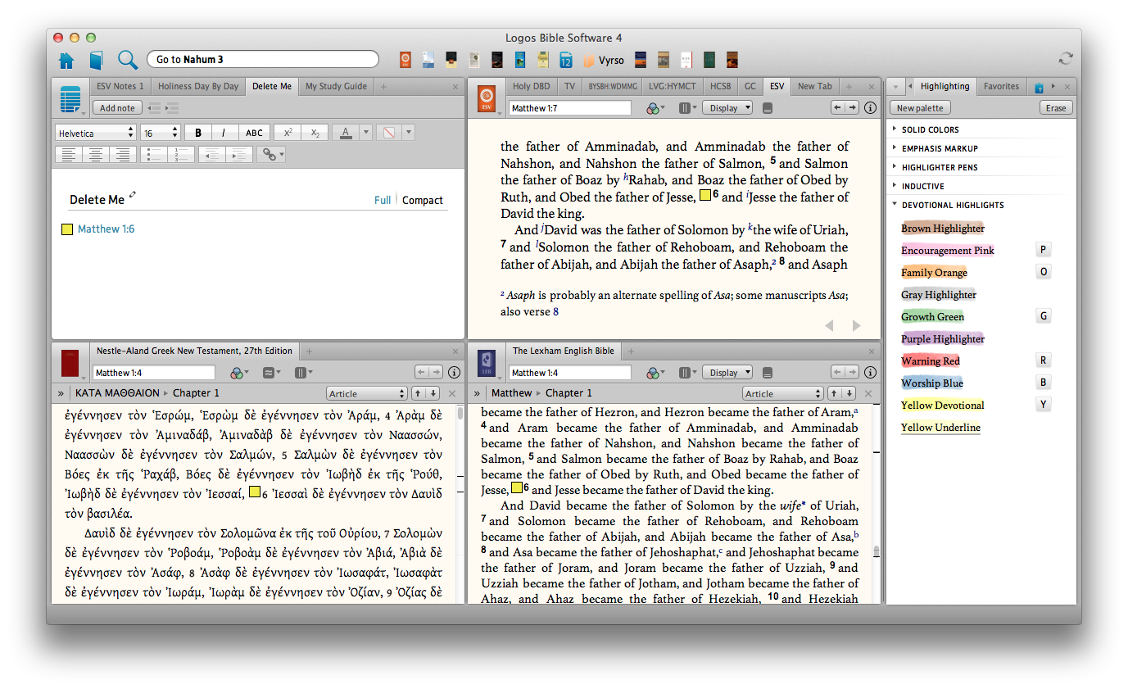Expand the Emphasis Markup palette

coord(940,148)
